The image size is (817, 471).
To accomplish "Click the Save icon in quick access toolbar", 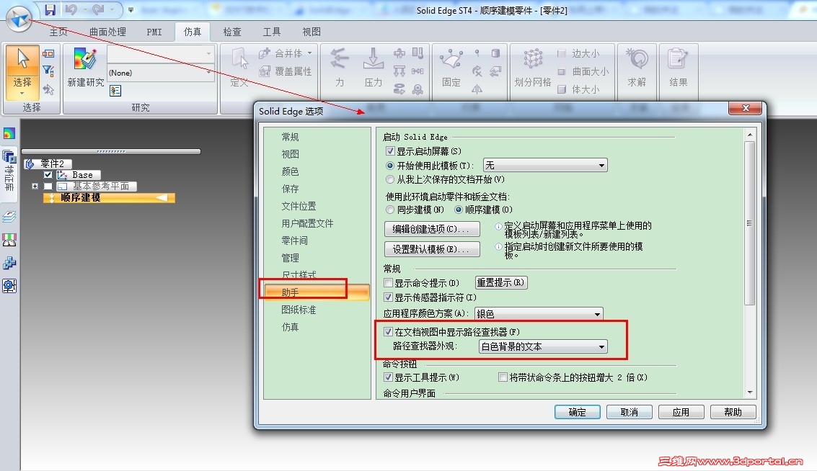I will tap(50, 10).
